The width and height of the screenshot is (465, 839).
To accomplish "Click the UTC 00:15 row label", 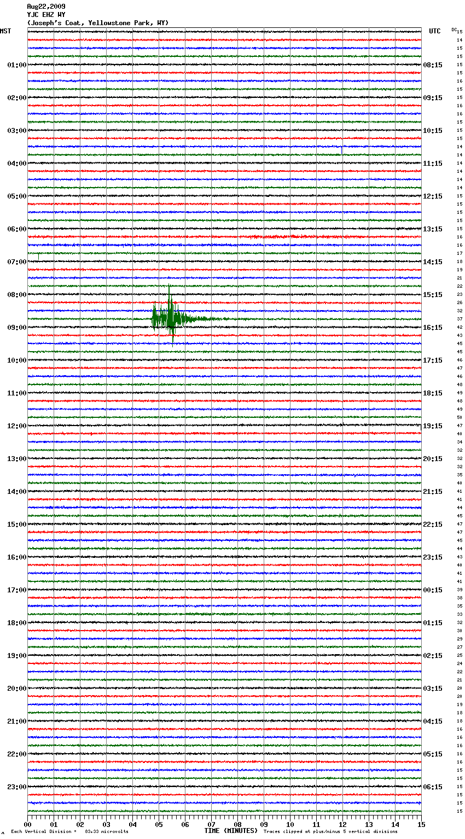I will [433, 590].
